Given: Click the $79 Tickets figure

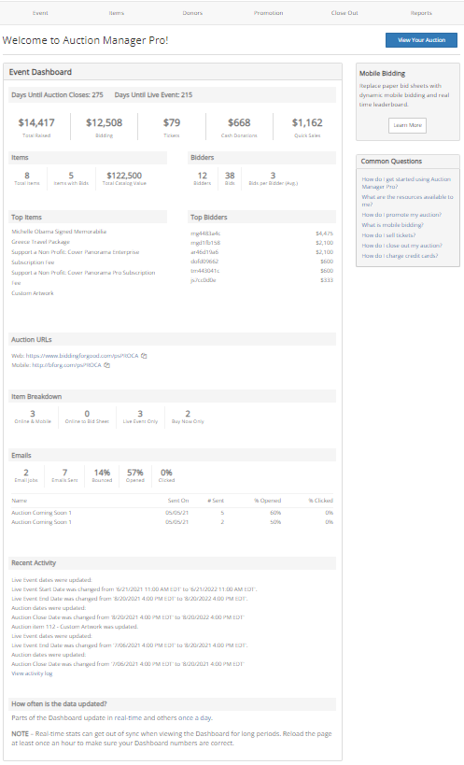Looking at the screenshot, I should (x=172, y=123).
